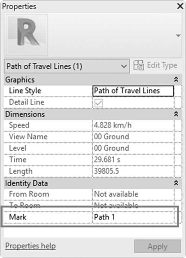Screen dimensions: 186x258
Task: Open the Properties help link
Action: [x=31, y=246]
